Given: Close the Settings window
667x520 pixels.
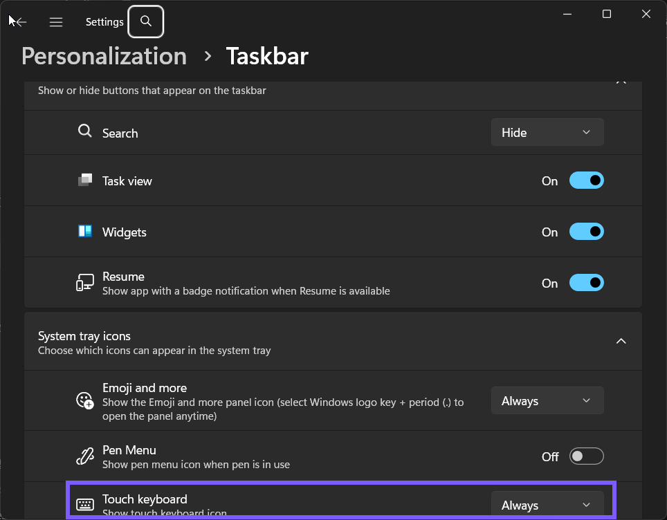Looking at the screenshot, I should click(x=646, y=14).
